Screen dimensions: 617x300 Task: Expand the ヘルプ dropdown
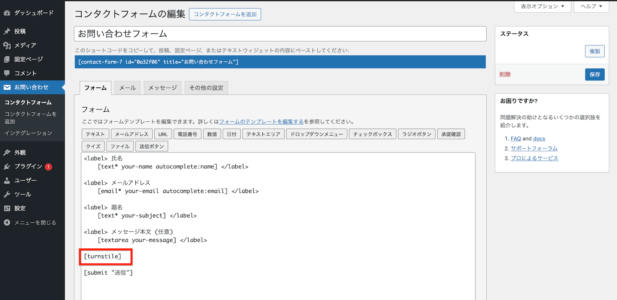point(591,7)
